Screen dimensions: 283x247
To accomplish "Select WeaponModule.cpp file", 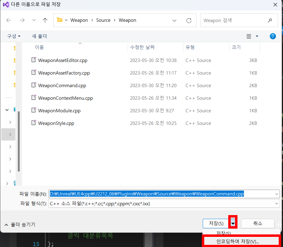I will 59,111.
